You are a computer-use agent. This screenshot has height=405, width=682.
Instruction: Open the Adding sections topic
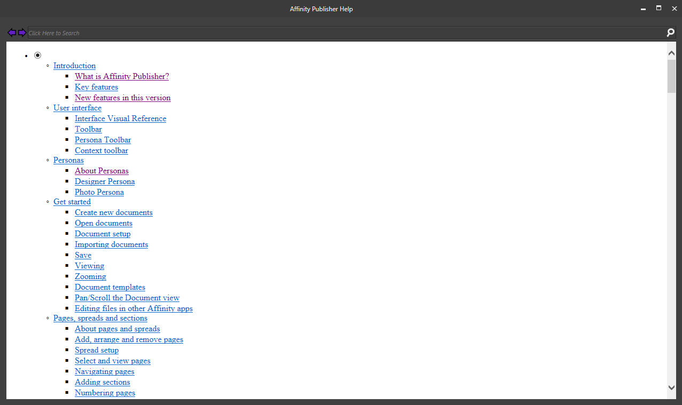(103, 382)
